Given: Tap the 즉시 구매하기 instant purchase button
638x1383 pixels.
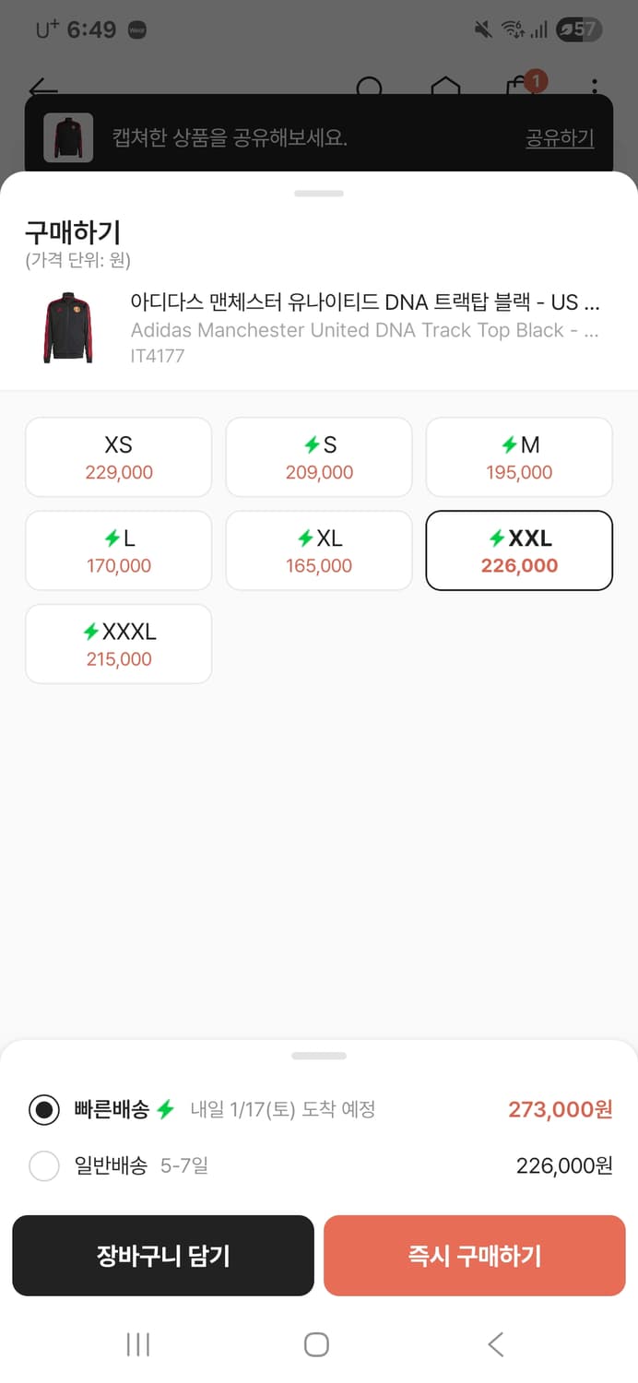Looking at the screenshot, I should click(x=475, y=1255).
